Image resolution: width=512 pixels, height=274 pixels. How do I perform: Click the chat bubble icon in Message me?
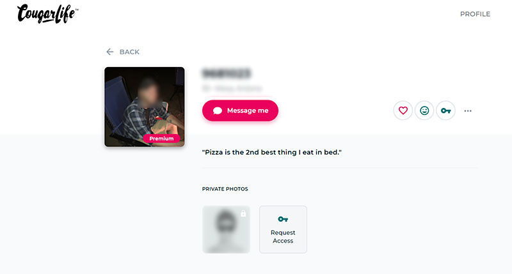[218, 110]
